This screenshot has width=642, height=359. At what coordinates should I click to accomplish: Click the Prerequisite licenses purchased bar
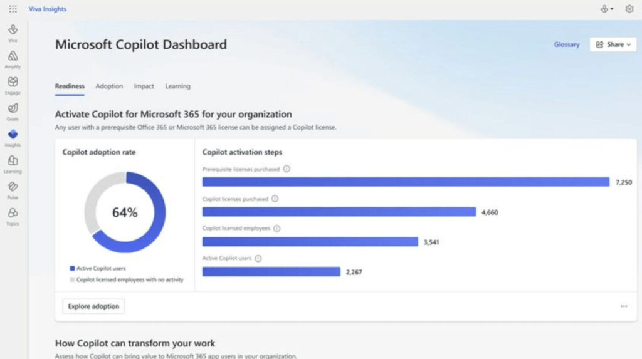[x=406, y=182]
